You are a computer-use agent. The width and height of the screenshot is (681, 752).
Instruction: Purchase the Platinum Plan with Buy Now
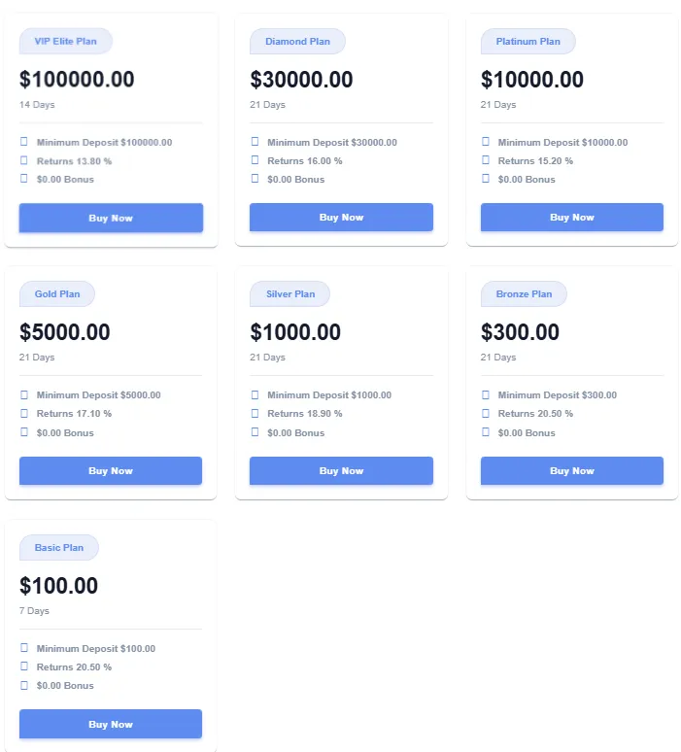tap(572, 218)
